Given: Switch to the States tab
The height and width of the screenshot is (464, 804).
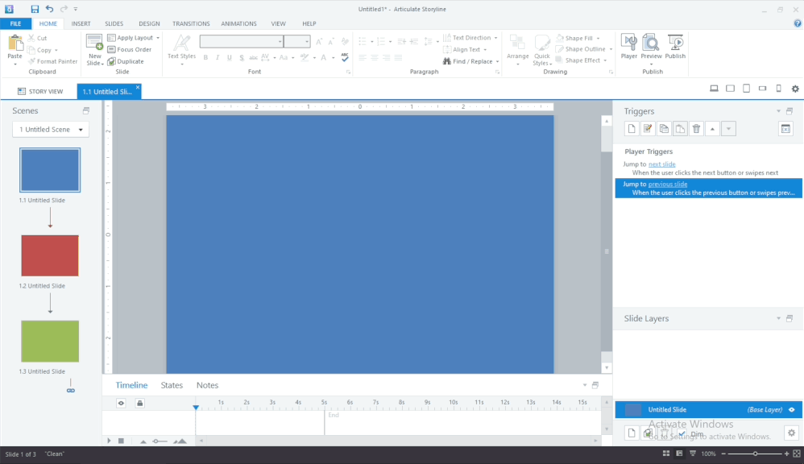Looking at the screenshot, I should tap(172, 385).
